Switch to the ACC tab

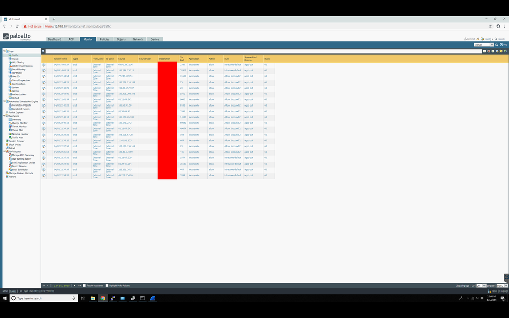(71, 39)
